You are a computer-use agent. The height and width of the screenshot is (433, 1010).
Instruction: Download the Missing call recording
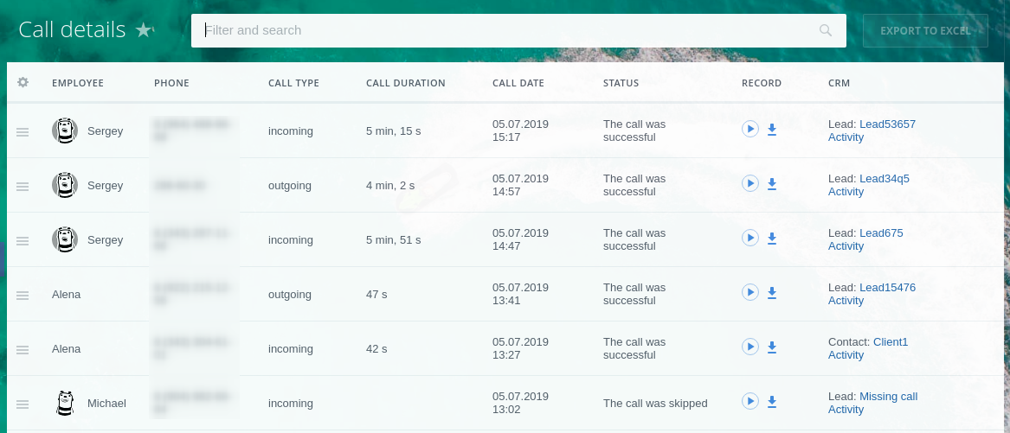point(772,402)
